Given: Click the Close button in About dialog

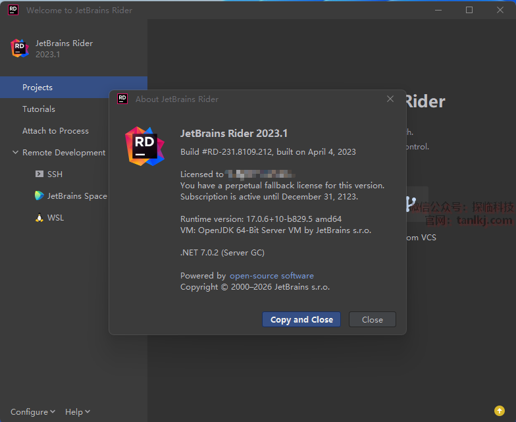Looking at the screenshot, I should 372,320.
